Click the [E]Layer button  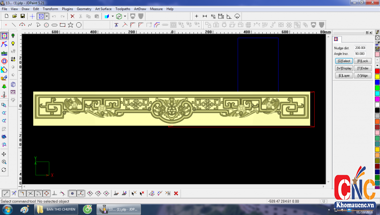tap(343, 75)
